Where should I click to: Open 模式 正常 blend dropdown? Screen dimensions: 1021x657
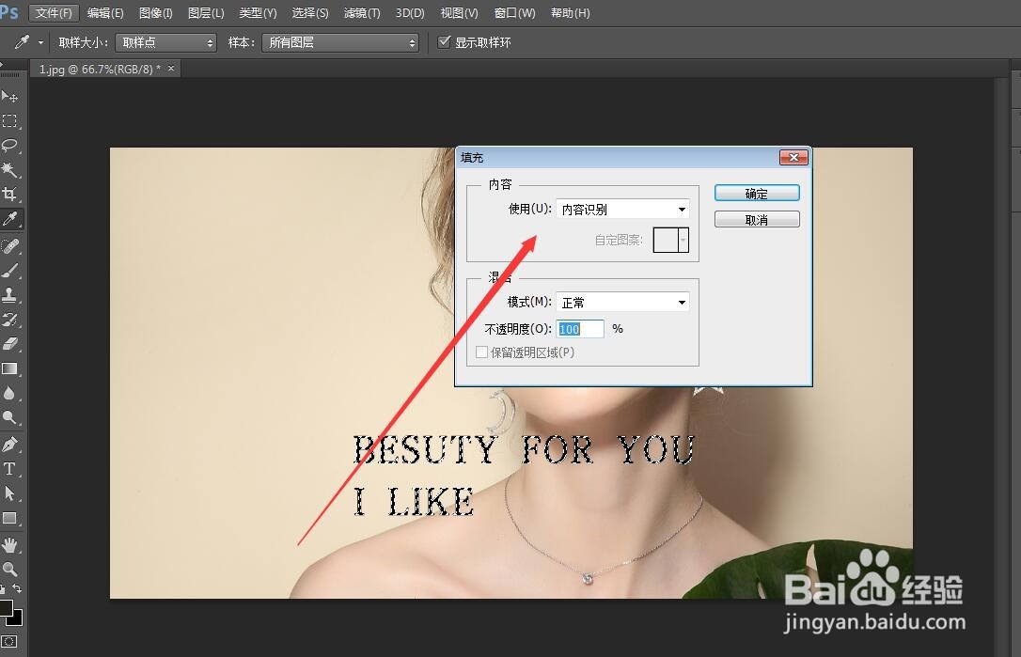[623, 302]
